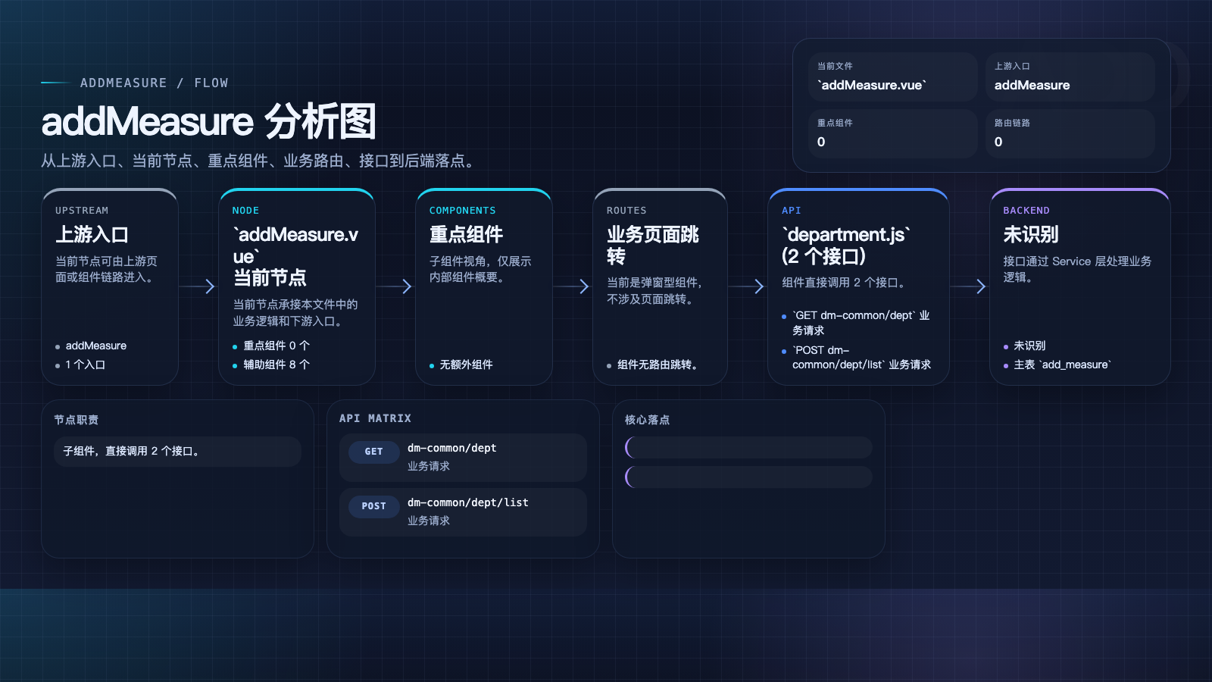1212x682 pixels.
Task: Click the subtitle '从上游入口、当前节点…' text
Action: [x=258, y=161]
